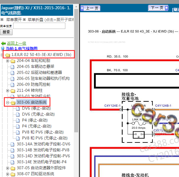
Task: Click the page icon of DV6 (停止-启动)
Action: (x=18, y=109)
